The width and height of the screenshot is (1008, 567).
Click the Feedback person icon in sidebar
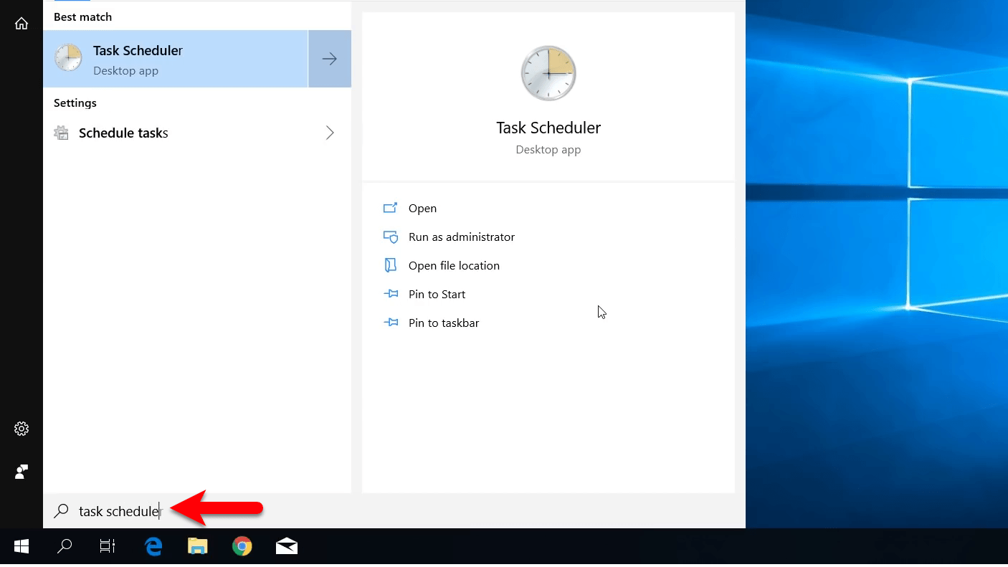(22, 472)
